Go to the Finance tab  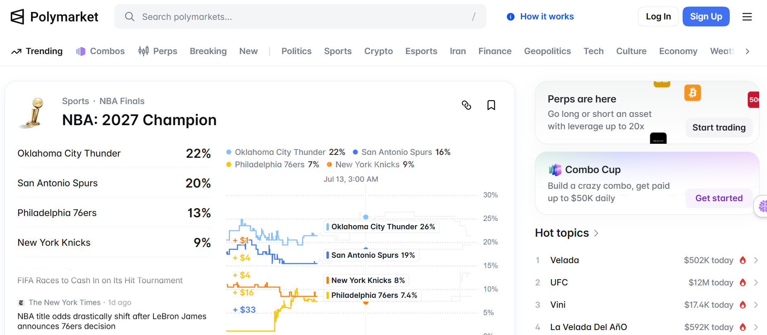point(495,51)
